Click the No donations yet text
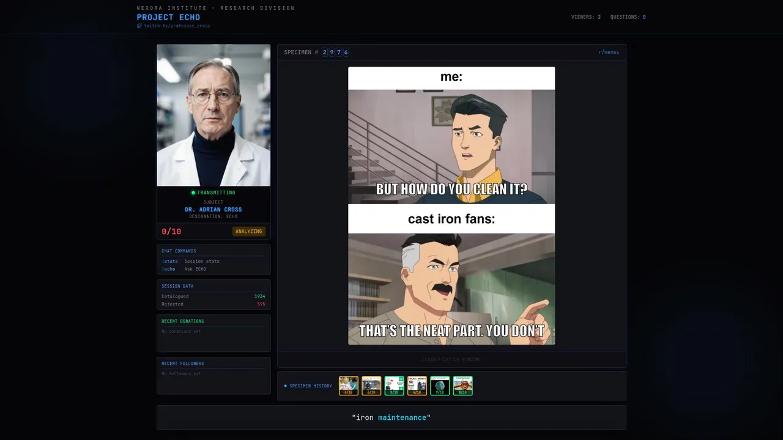This screenshot has width=783, height=440. point(181,331)
